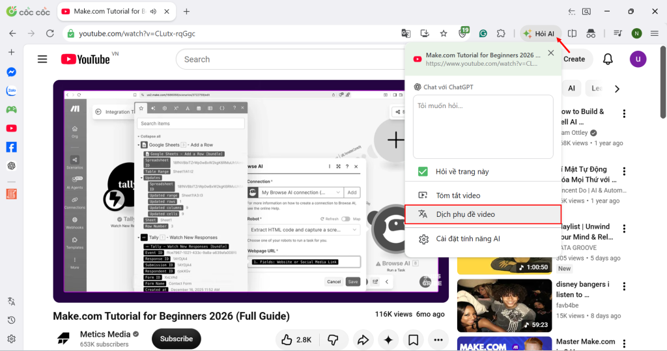This screenshot has width=667, height=351.
Task: Open Zalo from the browser sidebar
Action: [x=12, y=91]
